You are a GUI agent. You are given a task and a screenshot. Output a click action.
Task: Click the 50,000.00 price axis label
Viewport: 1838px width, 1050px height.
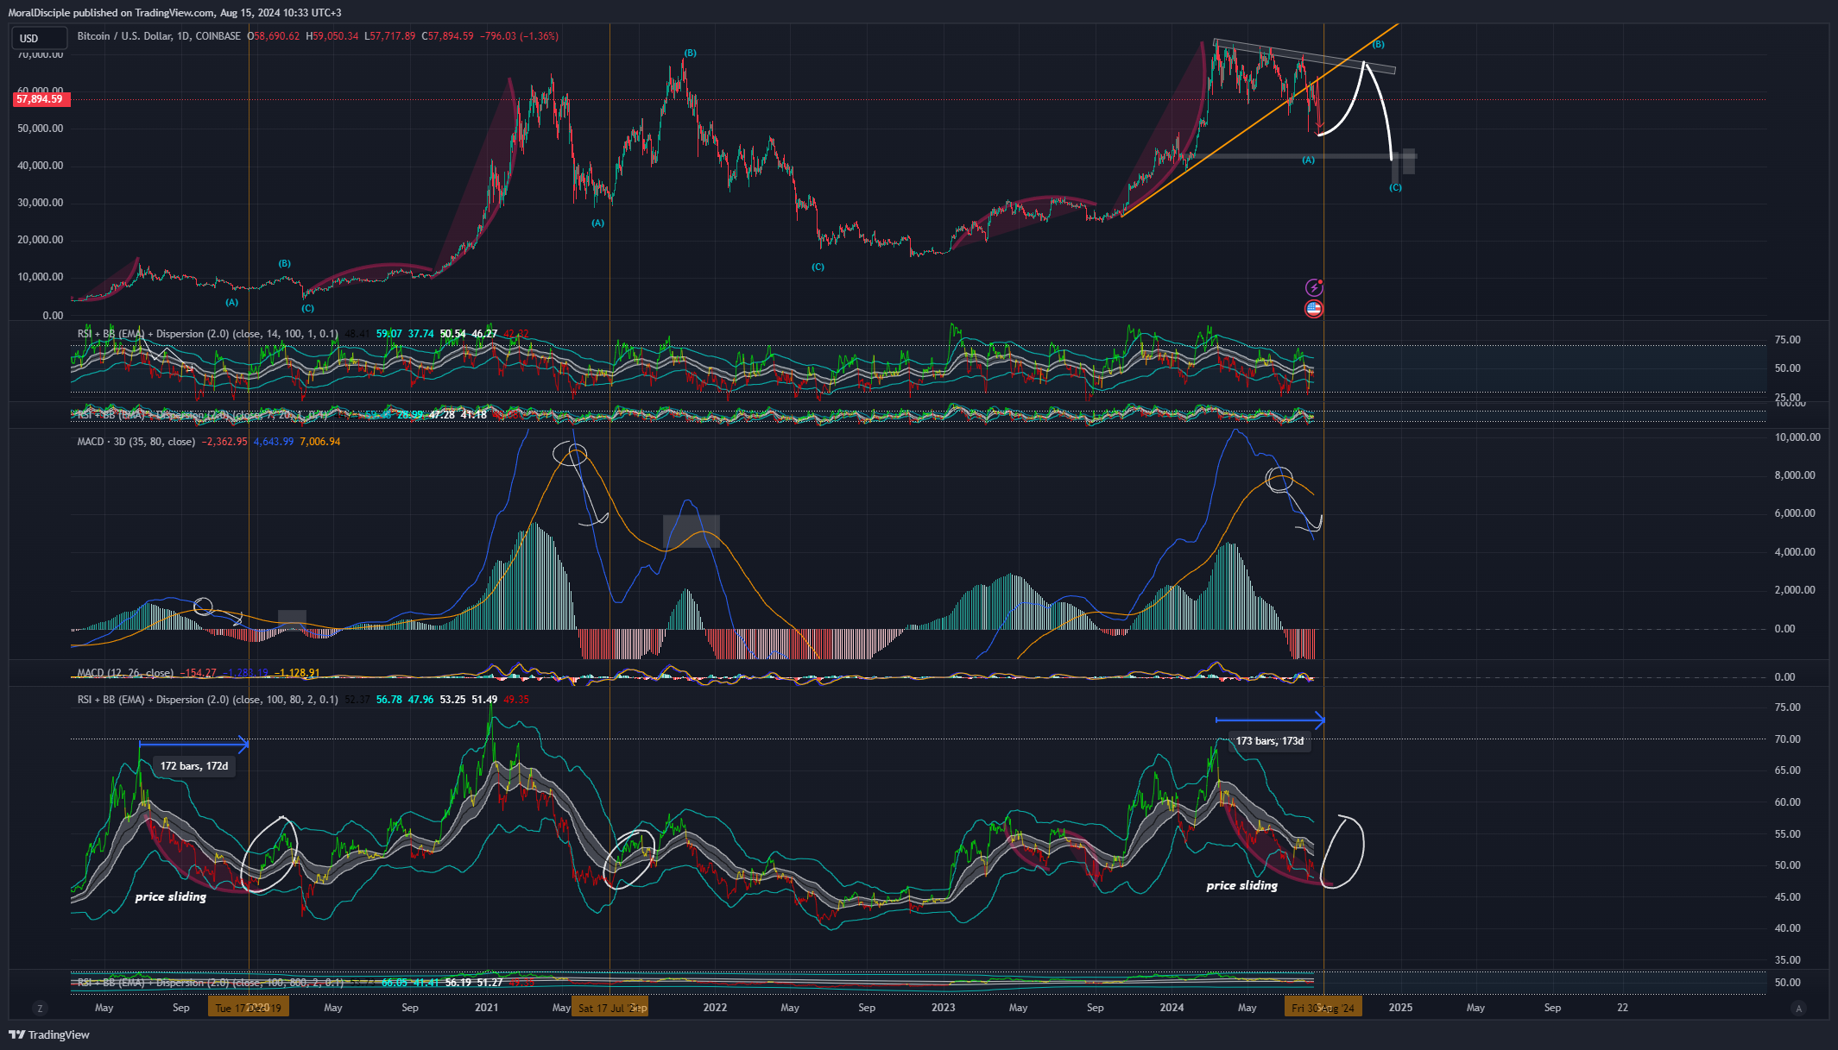(x=41, y=129)
